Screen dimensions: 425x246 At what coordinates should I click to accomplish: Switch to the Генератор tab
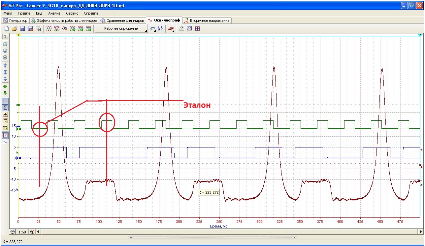(x=15, y=20)
